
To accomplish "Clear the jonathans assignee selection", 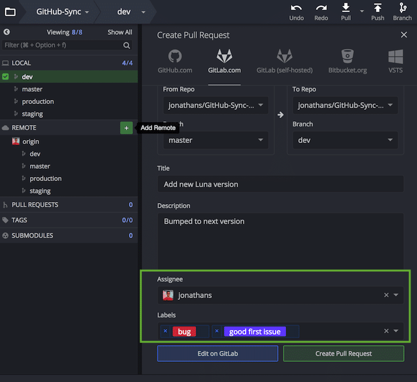I will click(x=386, y=295).
